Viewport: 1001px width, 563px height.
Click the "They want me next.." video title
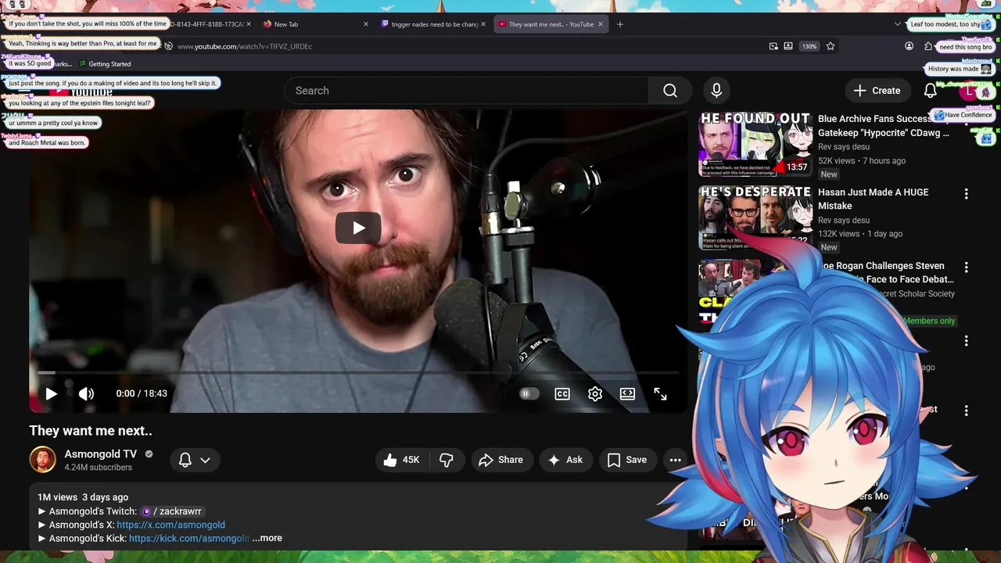[x=91, y=431]
